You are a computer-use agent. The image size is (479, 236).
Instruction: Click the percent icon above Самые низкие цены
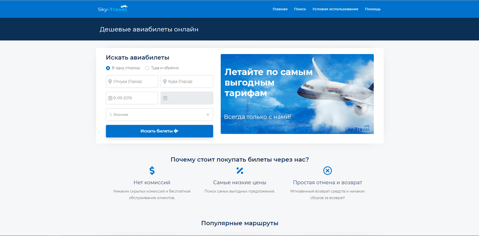point(240,171)
